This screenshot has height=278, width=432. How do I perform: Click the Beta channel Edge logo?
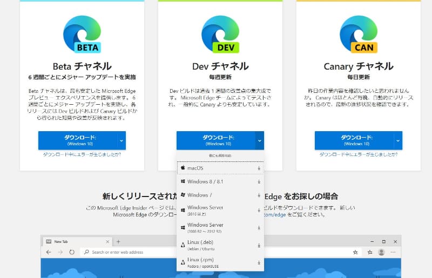(82, 34)
